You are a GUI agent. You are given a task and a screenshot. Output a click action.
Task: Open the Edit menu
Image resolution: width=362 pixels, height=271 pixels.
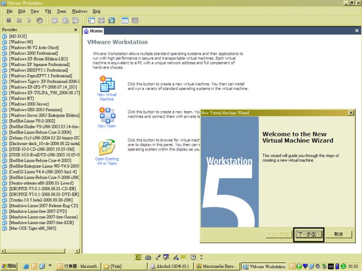click(x=22, y=11)
